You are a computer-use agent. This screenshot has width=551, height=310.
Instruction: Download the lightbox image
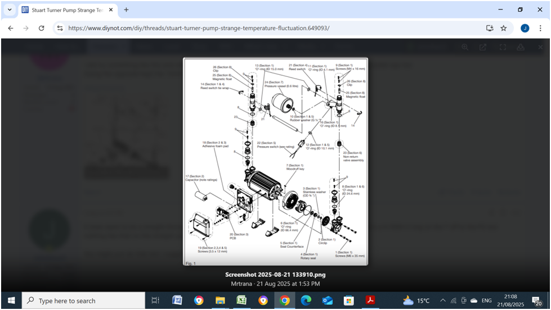click(x=521, y=47)
